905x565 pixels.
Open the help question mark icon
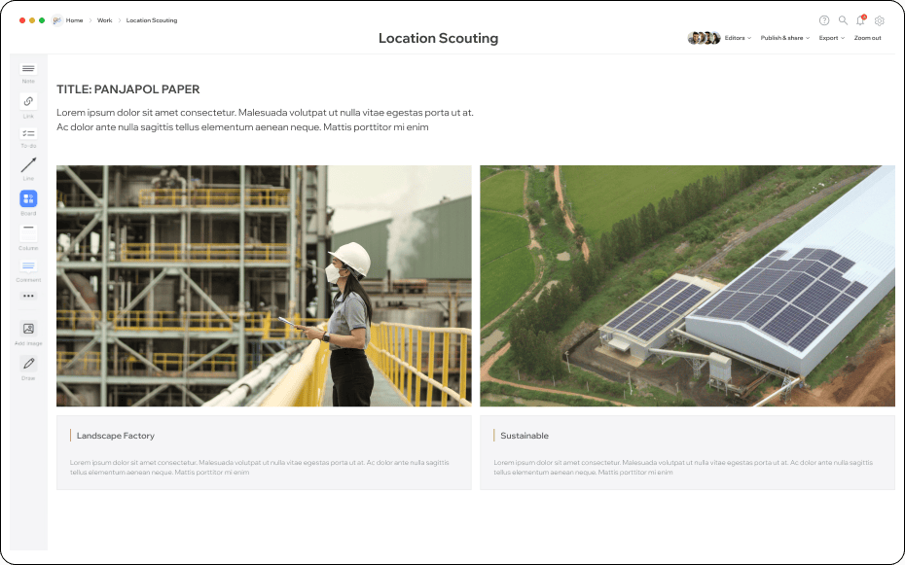824,20
